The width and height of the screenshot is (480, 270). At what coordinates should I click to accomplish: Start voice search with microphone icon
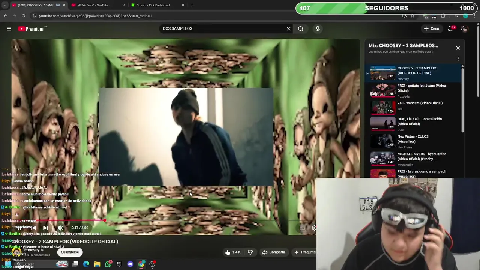318,29
